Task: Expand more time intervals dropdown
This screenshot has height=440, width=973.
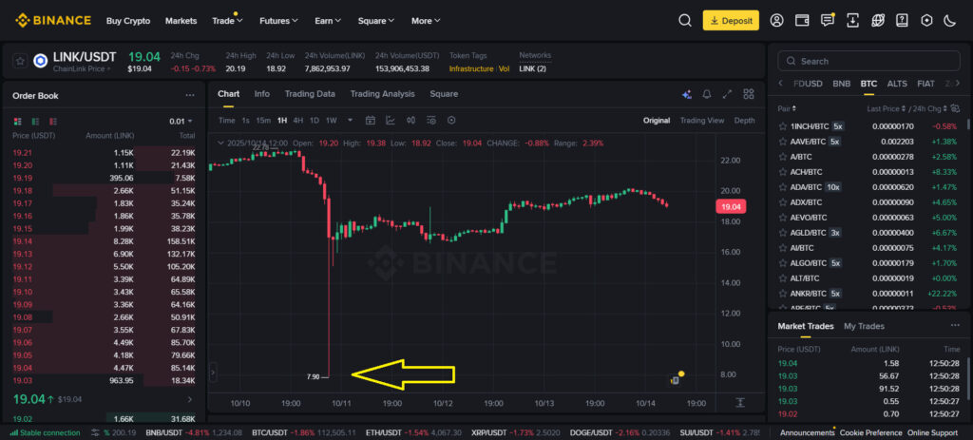Action: coord(350,121)
